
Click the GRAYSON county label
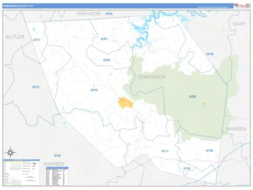[89, 14]
